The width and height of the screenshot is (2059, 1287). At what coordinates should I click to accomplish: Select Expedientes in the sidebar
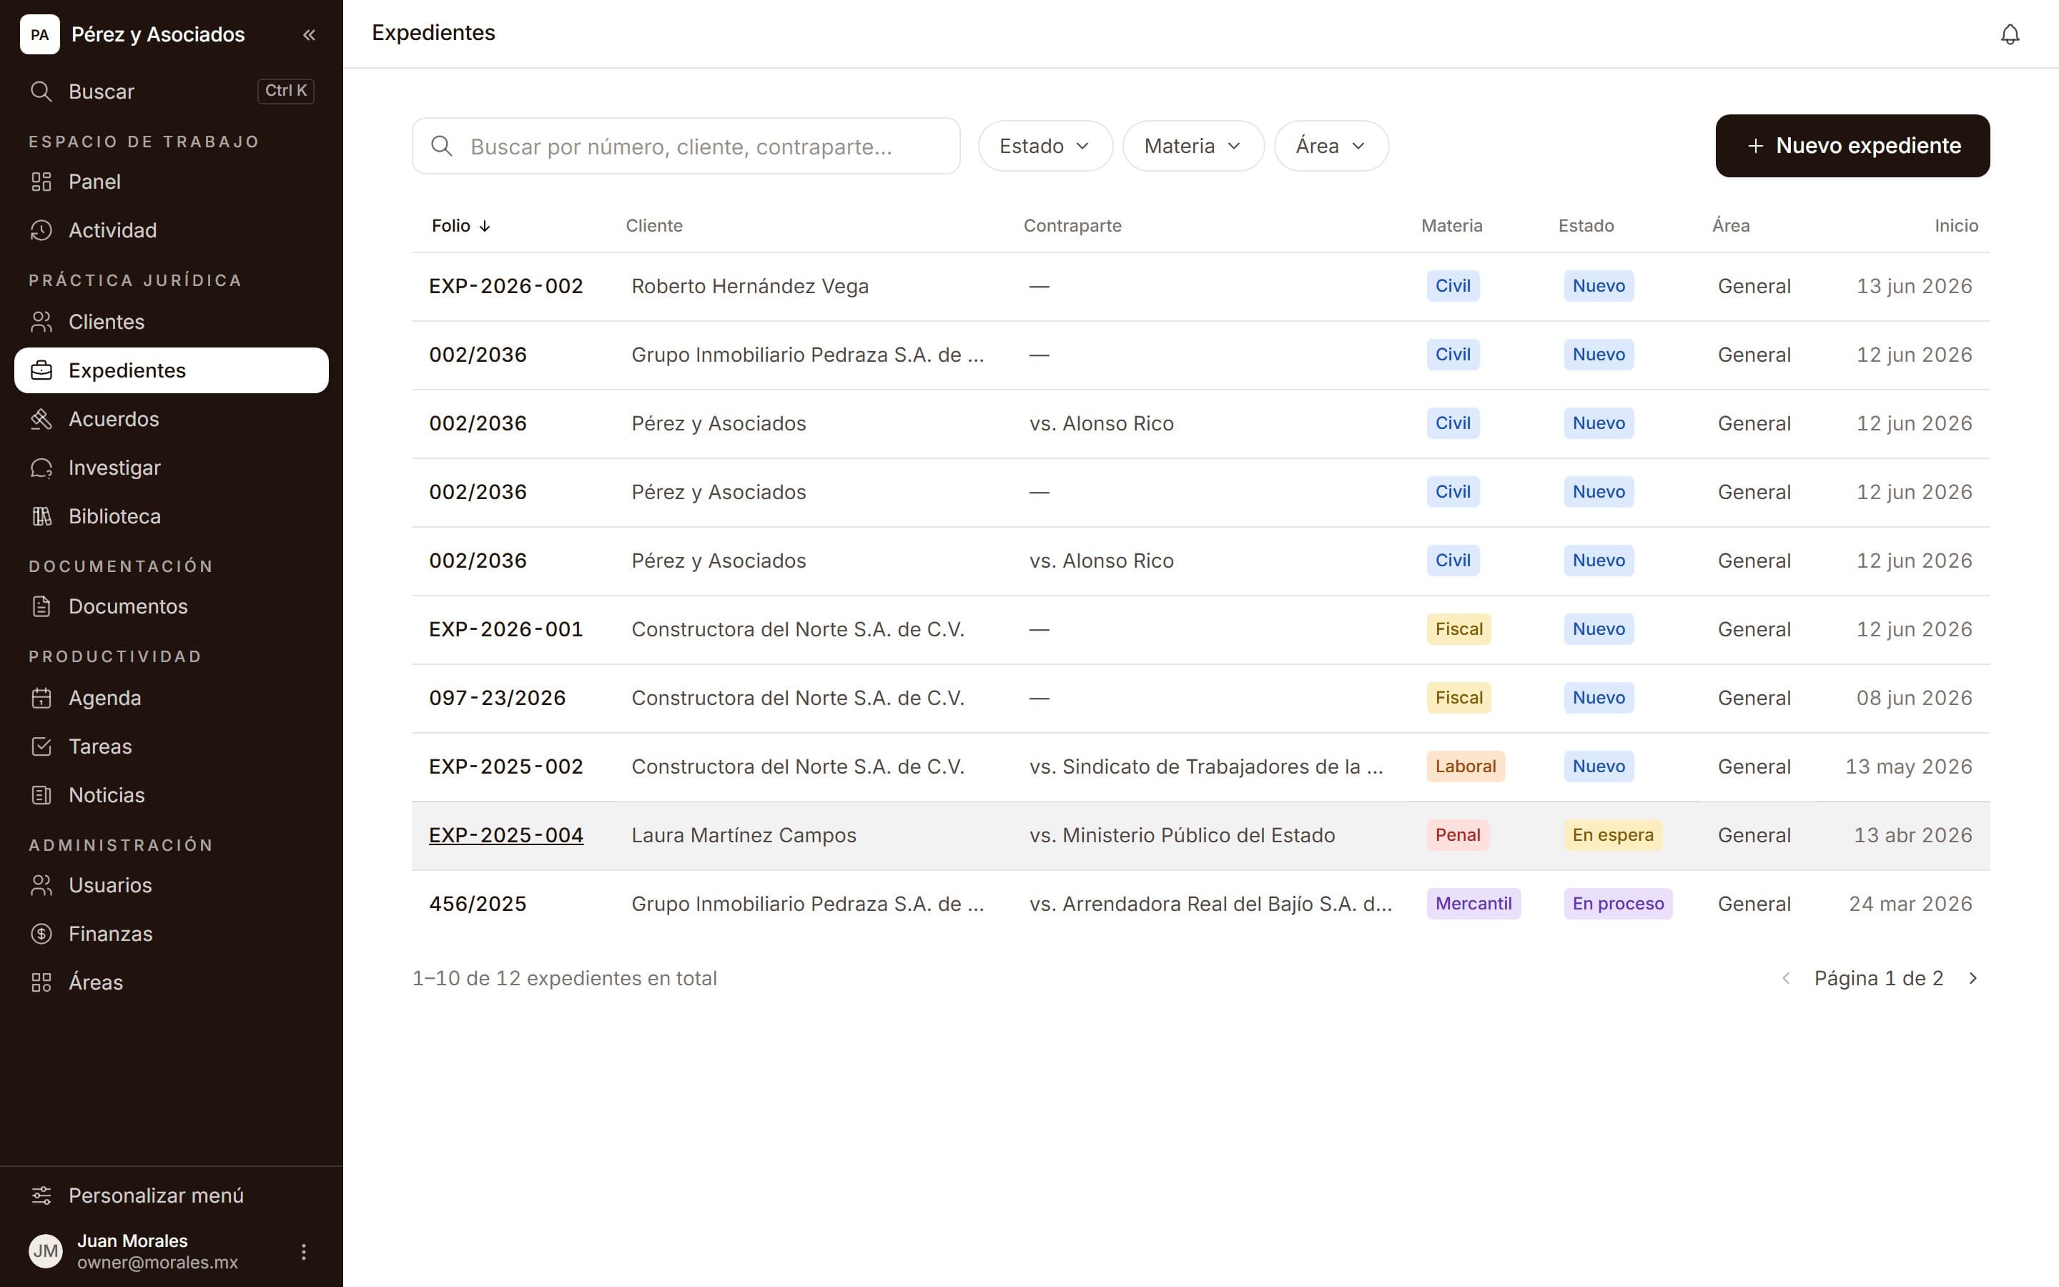171,370
